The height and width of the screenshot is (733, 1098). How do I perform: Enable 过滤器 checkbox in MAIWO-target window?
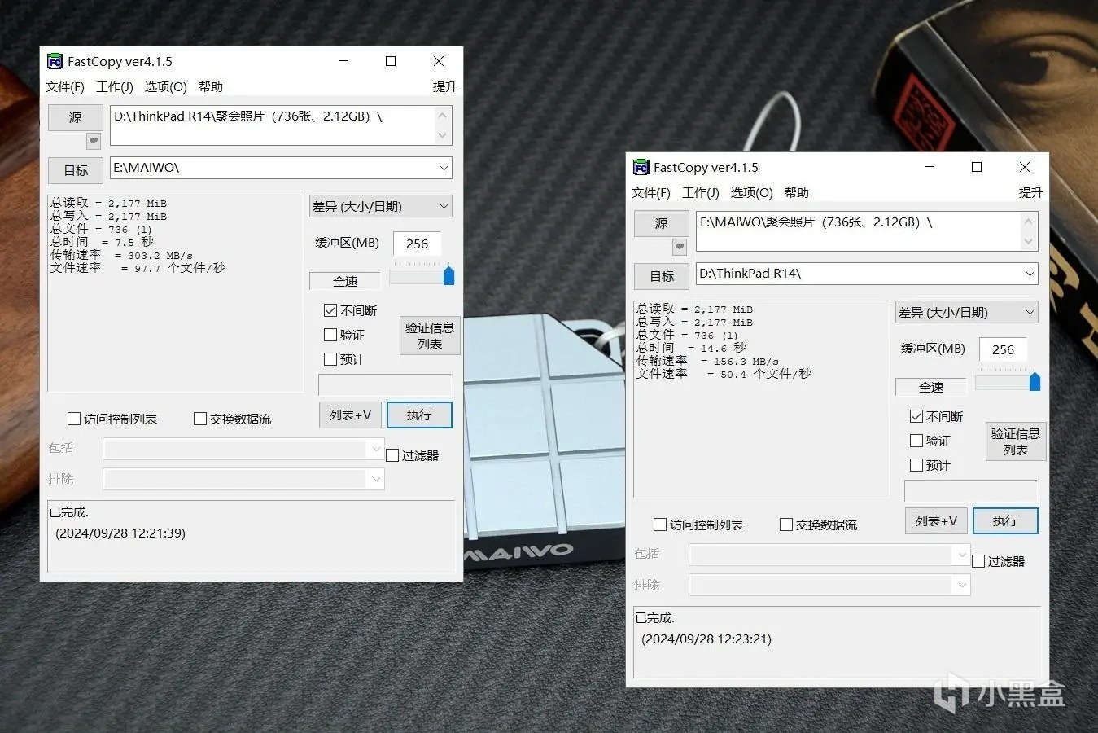tap(392, 455)
